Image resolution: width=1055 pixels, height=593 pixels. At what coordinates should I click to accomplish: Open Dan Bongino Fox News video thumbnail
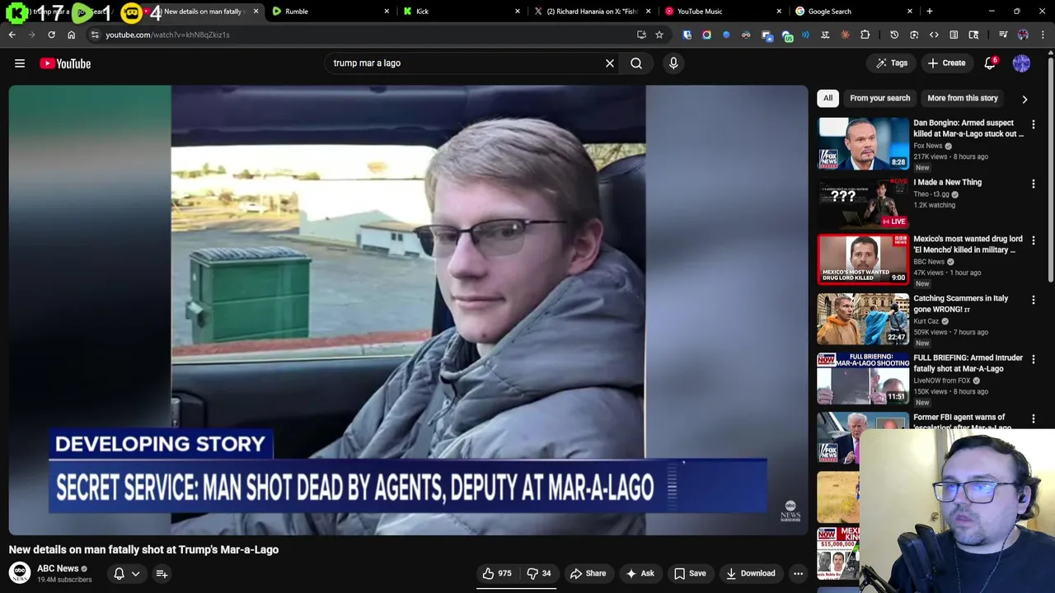point(863,143)
